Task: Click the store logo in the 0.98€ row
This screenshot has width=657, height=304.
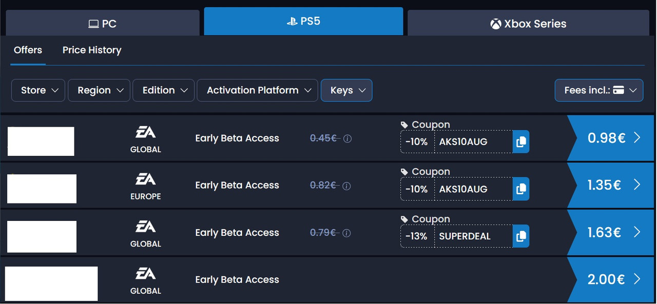Action: (x=41, y=141)
